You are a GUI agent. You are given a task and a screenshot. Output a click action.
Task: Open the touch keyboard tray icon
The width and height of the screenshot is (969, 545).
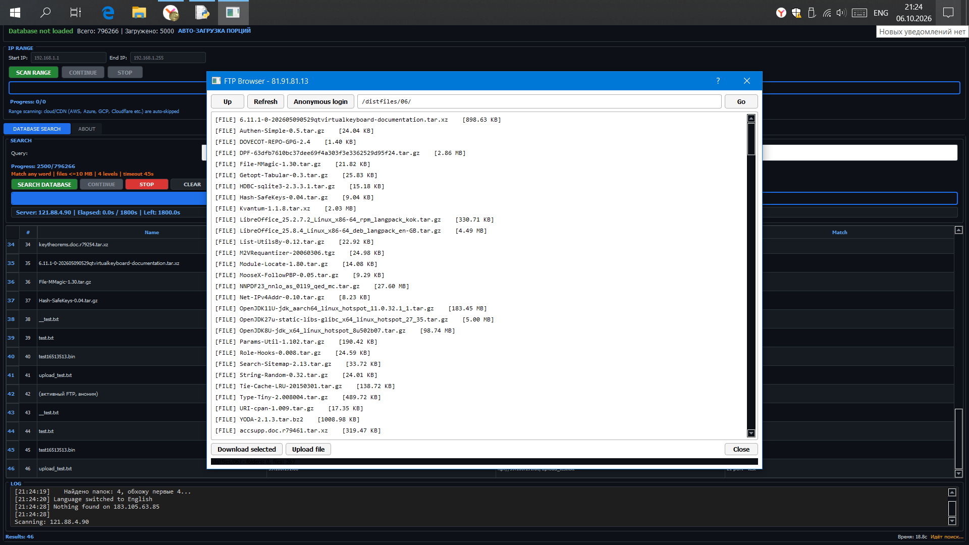click(x=859, y=13)
